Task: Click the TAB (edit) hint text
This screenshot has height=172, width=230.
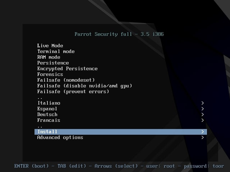Action: pyautogui.click(x=72, y=166)
